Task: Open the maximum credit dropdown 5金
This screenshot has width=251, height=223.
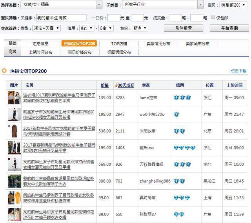Action: click(x=106, y=28)
